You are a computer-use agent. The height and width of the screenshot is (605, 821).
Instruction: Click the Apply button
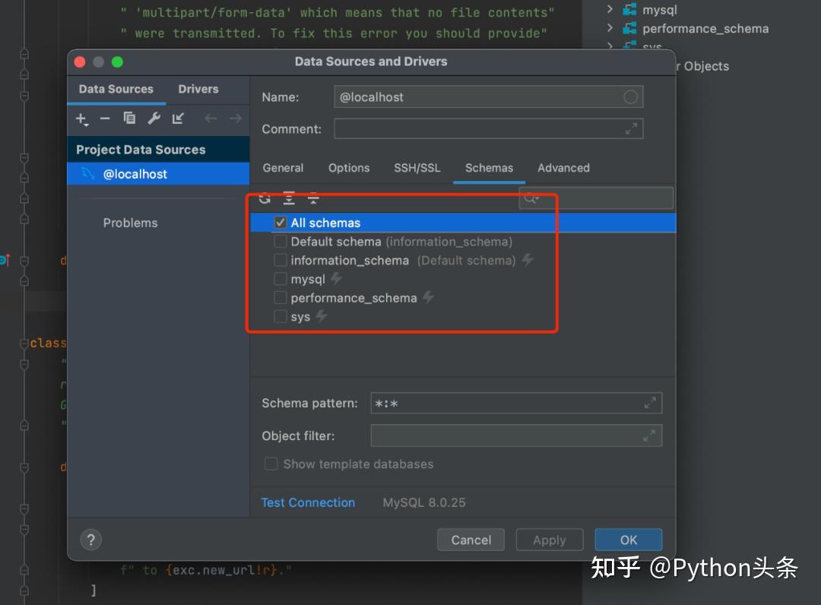550,540
